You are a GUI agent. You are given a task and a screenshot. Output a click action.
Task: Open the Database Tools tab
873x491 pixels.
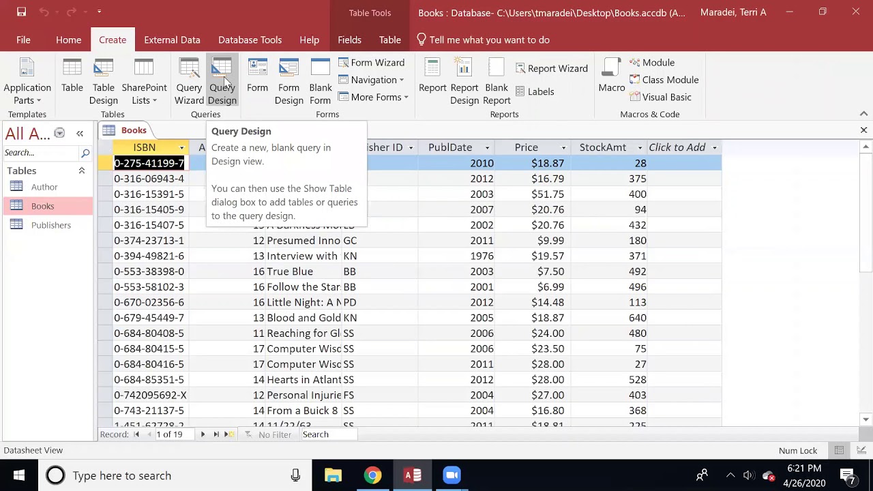[x=250, y=40]
